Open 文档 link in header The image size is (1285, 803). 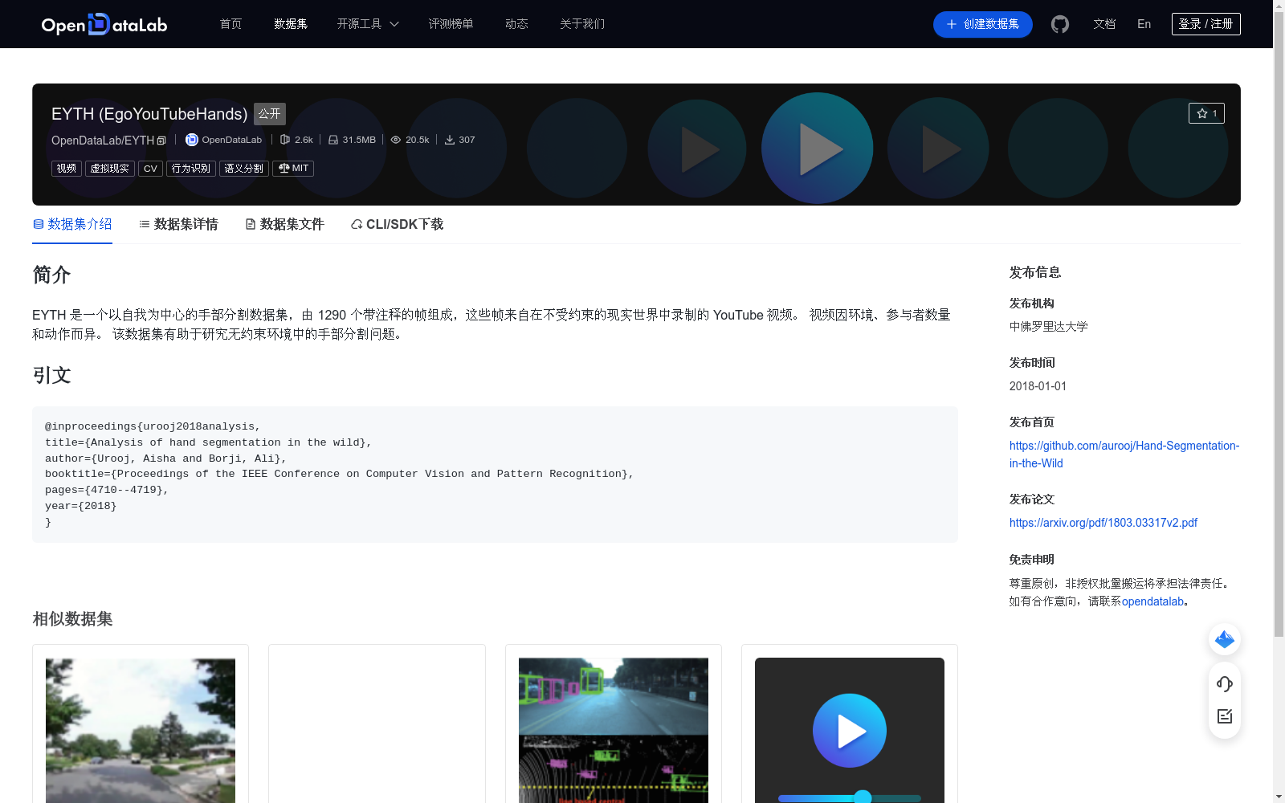click(1104, 24)
